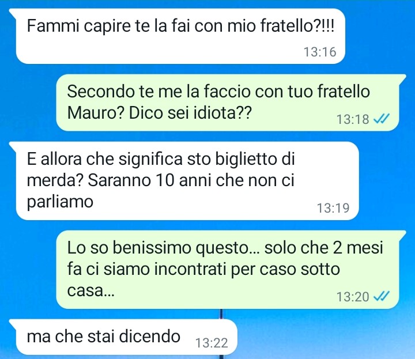Select the 'Fammi capire te la fai' message
The image size is (415, 359).
coord(178,36)
